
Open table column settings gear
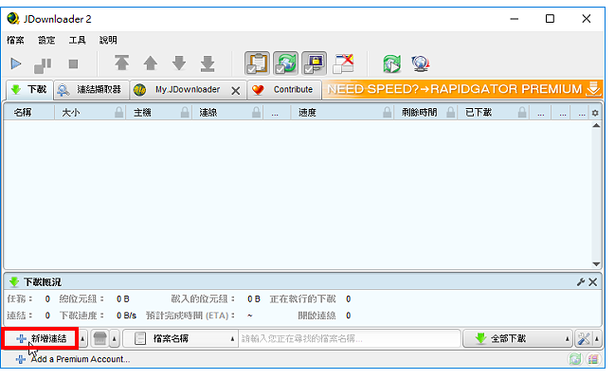(595, 113)
